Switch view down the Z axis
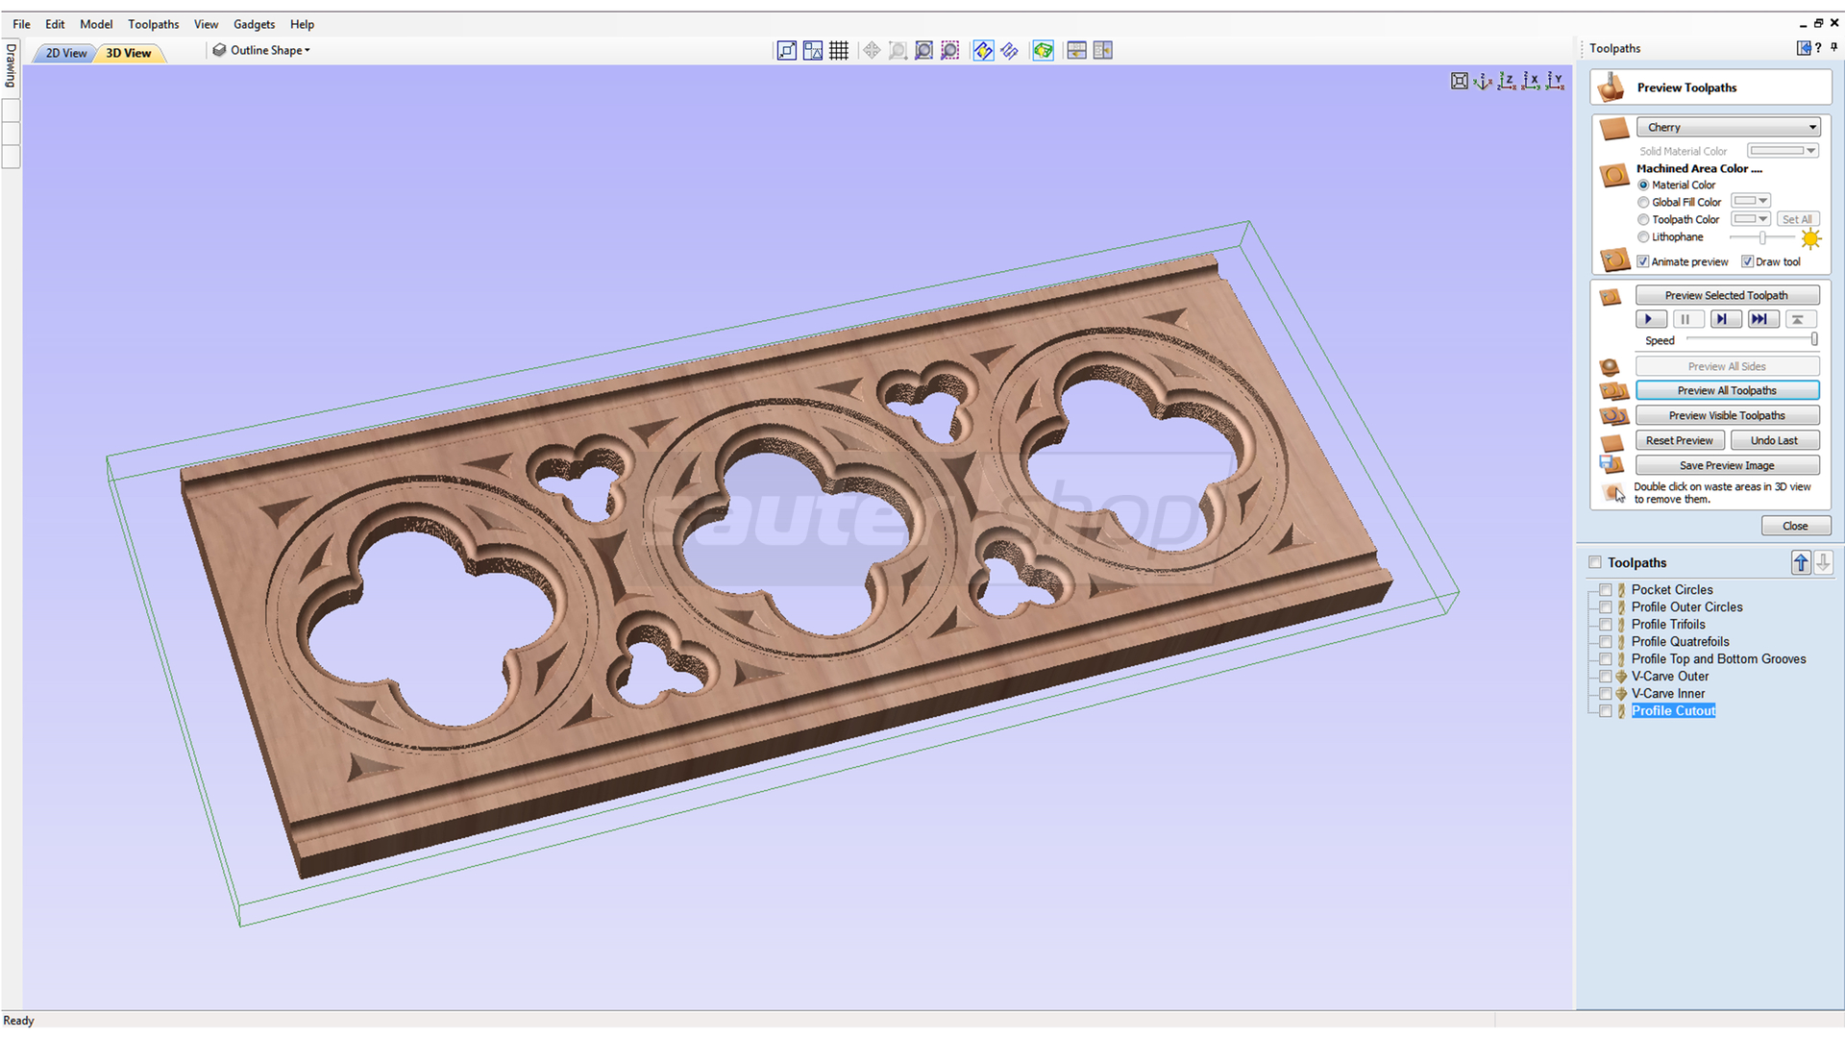 tap(1508, 81)
